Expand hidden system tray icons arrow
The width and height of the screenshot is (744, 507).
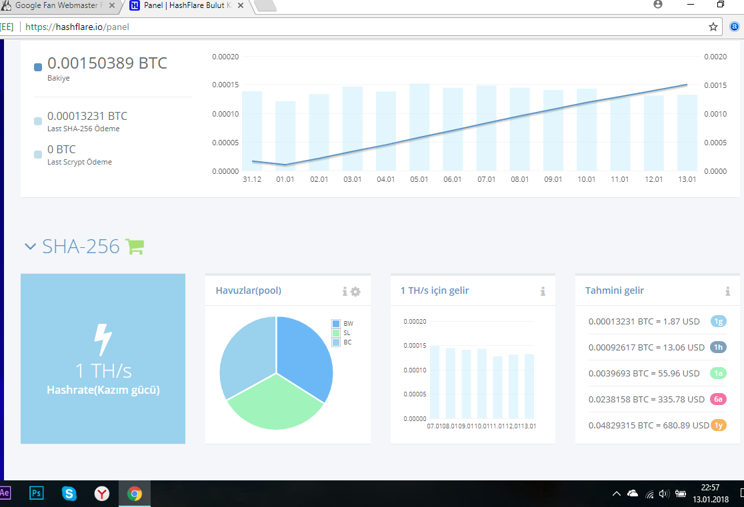click(617, 494)
